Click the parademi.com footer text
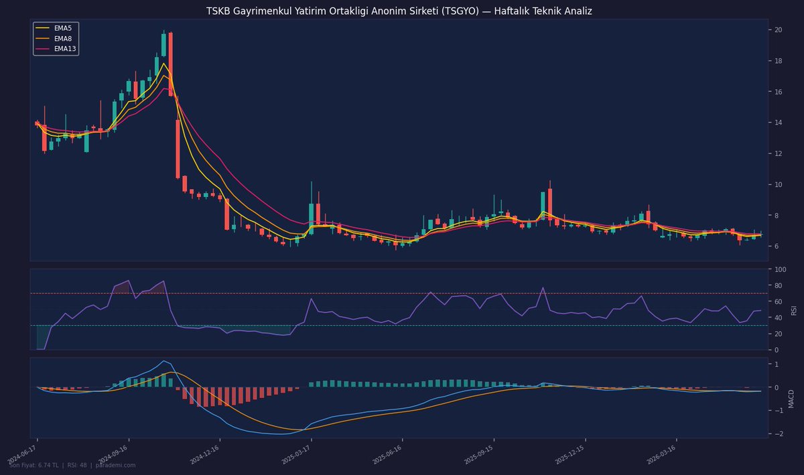The height and width of the screenshot is (475, 804). 115,465
